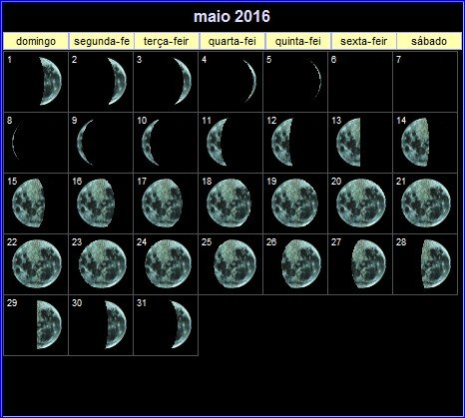Click the moon icon for day 10
Screen dimensions: 465x418
pyautogui.click(x=151, y=143)
